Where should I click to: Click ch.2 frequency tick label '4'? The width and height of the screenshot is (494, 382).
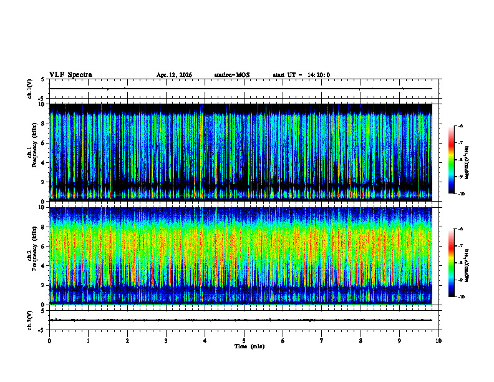coord(44,266)
